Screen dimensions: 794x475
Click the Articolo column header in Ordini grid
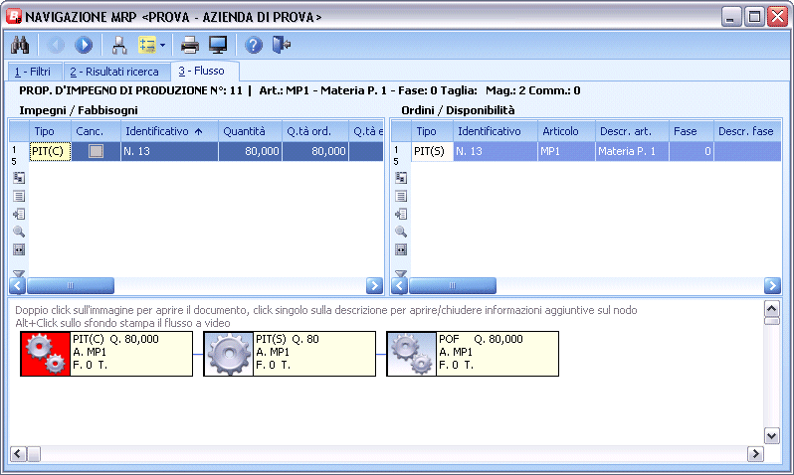point(566,131)
